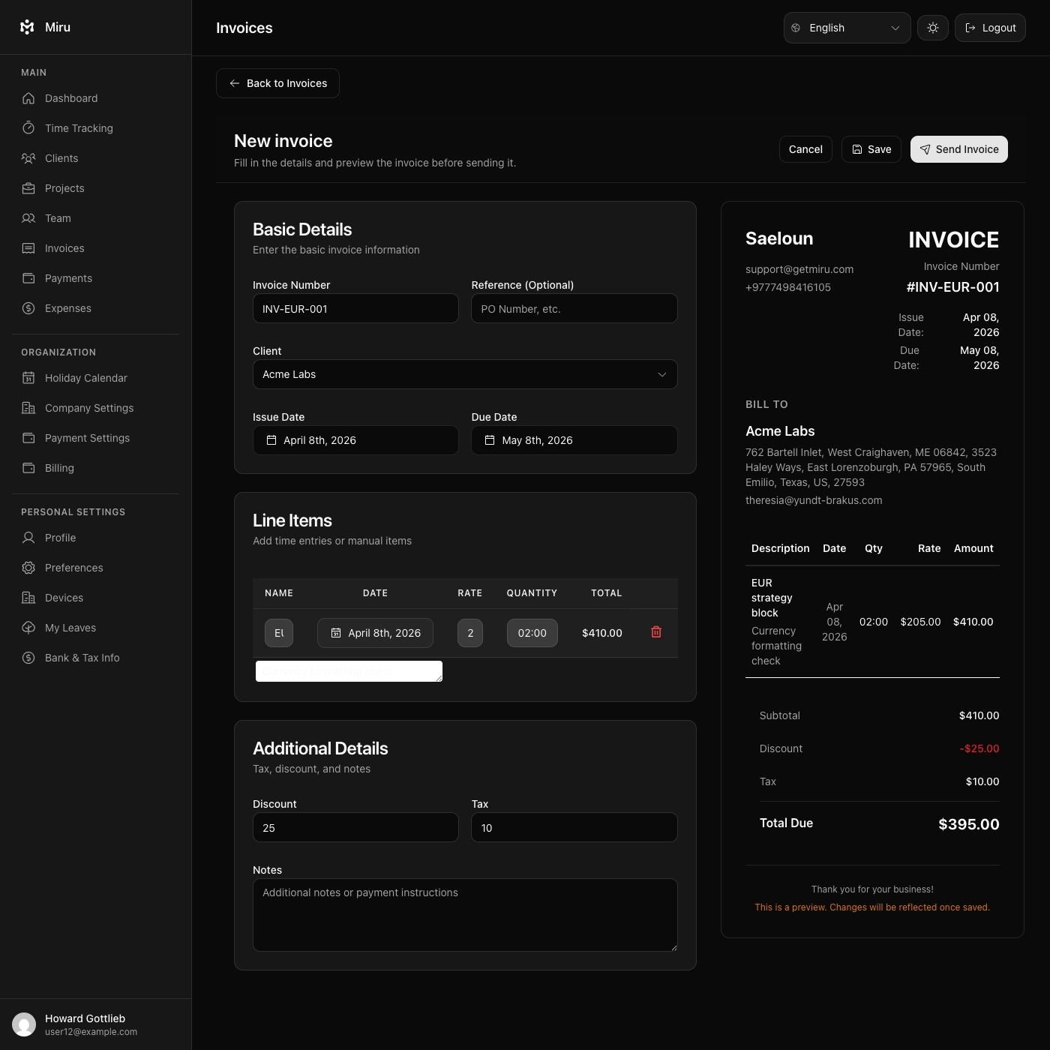Click the Payments card icon in sidebar
This screenshot has height=1050, width=1050.
pyautogui.click(x=28, y=278)
